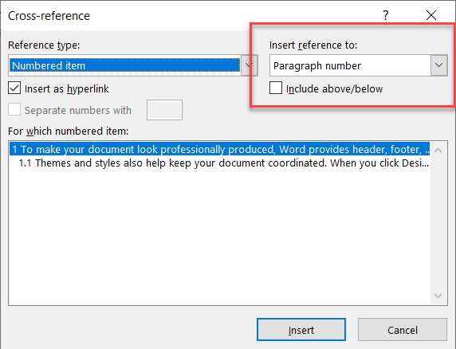Click the Insert button
This screenshot has height=349, width=456.
point(301,330)
